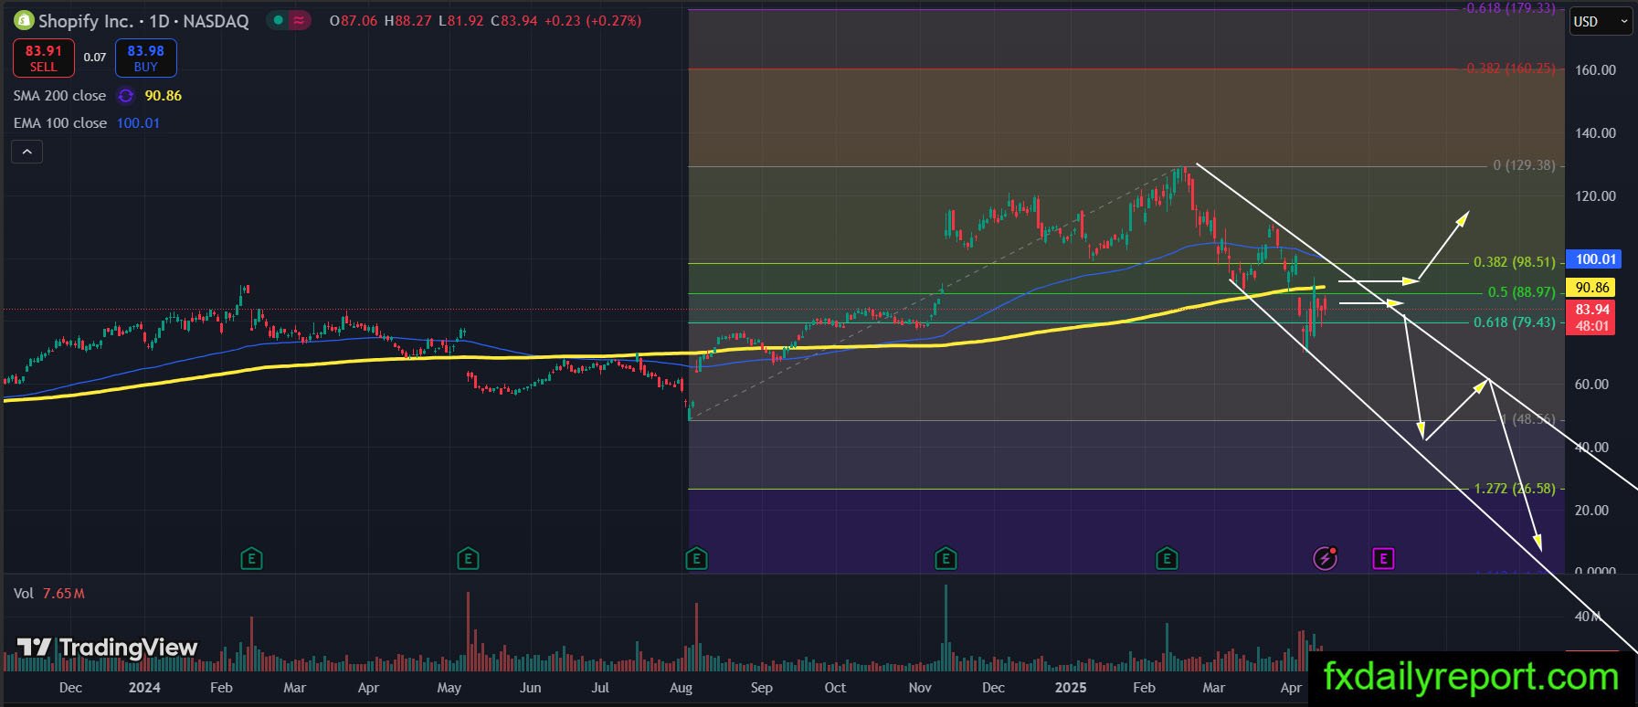
Task: Click the red wavy data-status icon
Action: point(299,20)
